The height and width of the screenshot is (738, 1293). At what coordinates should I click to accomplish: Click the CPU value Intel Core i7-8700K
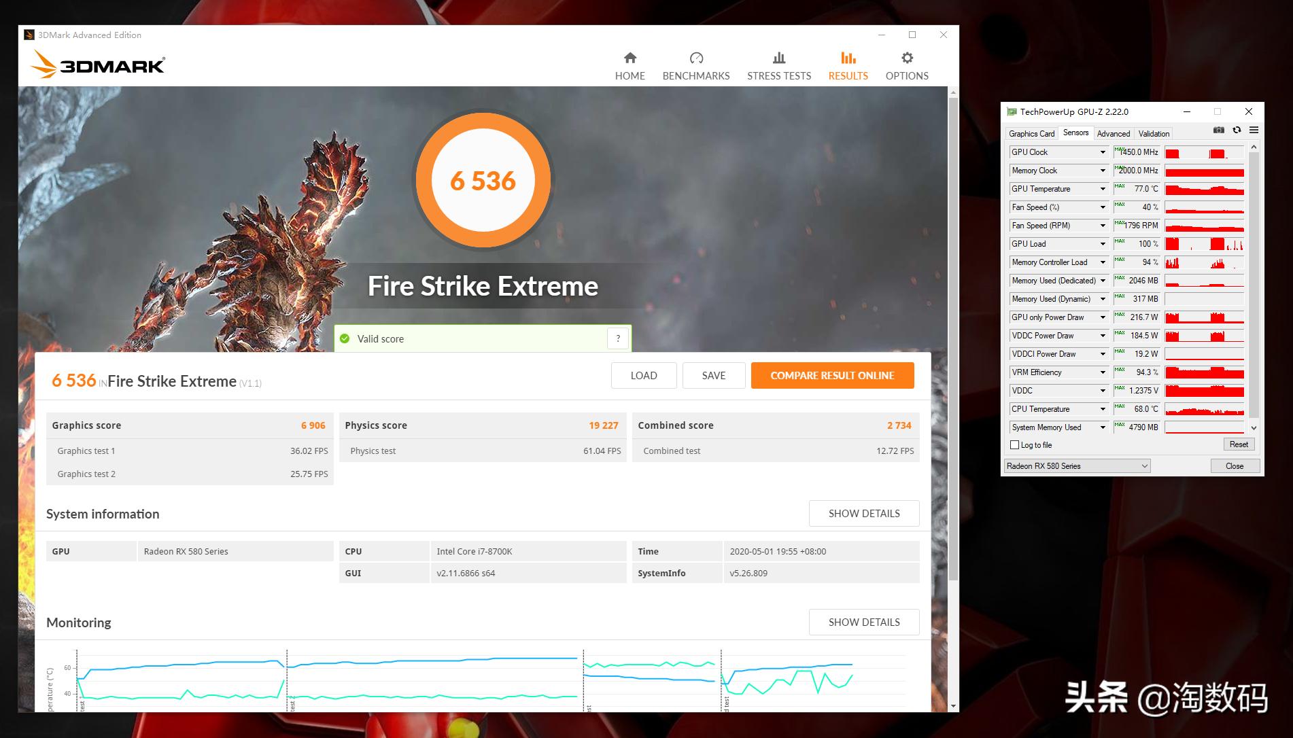coord(475,552)
